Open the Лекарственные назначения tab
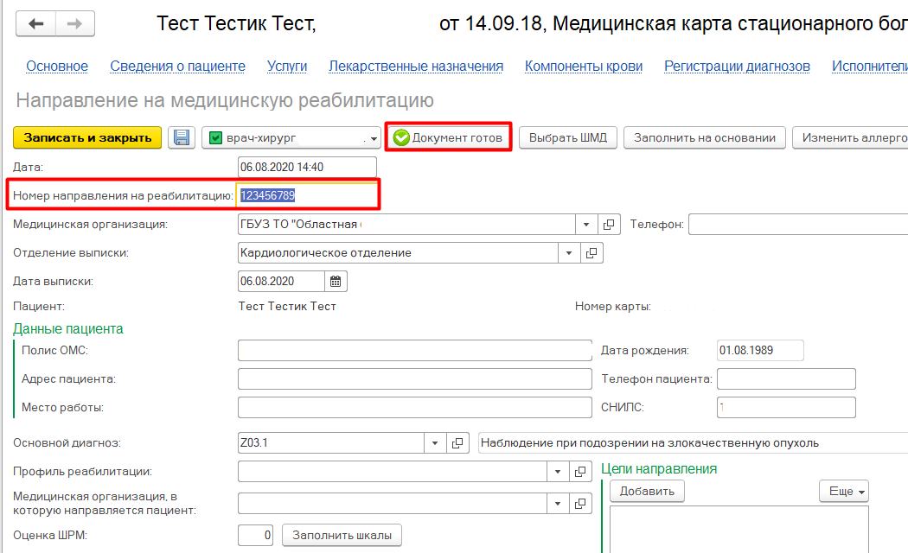Viewport: 908px width, 553px height. click(x=416, y=67)
